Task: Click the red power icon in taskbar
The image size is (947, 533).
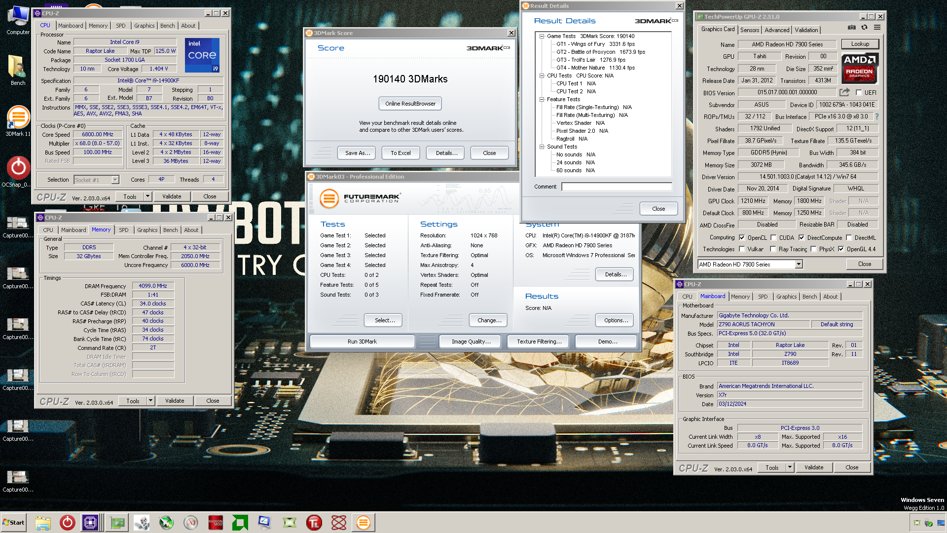Action: 67,523
